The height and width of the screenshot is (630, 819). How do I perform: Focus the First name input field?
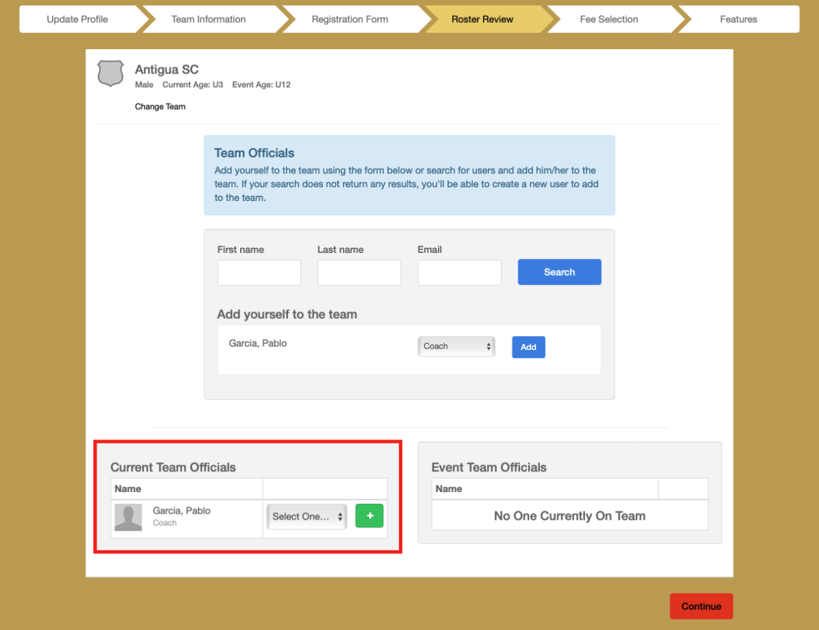coord(259,273)
